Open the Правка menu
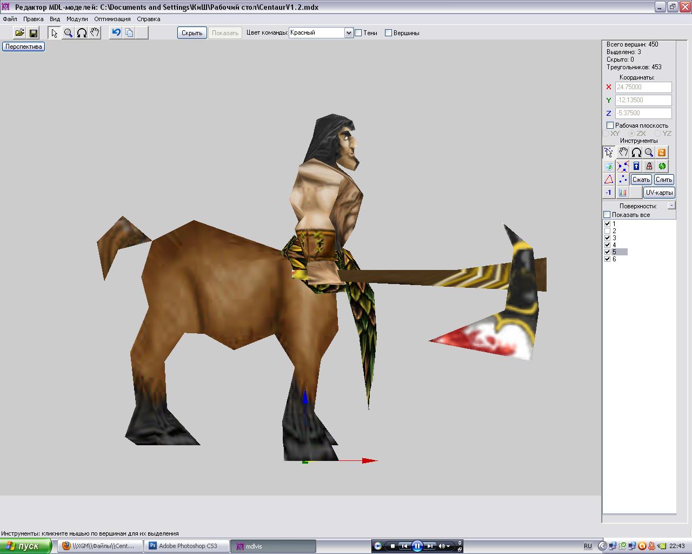This screenshot has height=554, width=692. [x=34, y=18]
